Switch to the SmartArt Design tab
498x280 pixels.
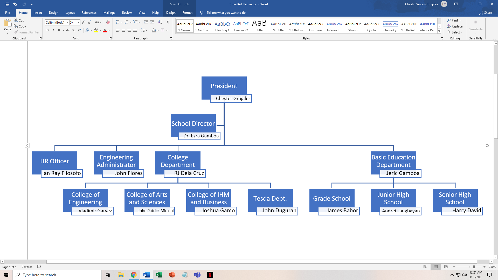tap(171, 12)
